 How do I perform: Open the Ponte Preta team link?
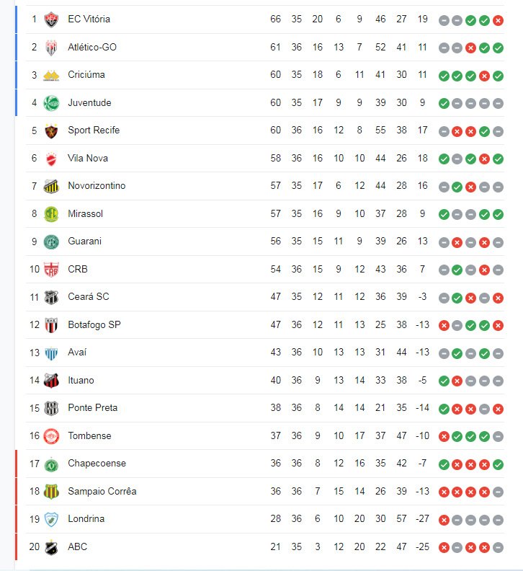click(x=92, y=407)
